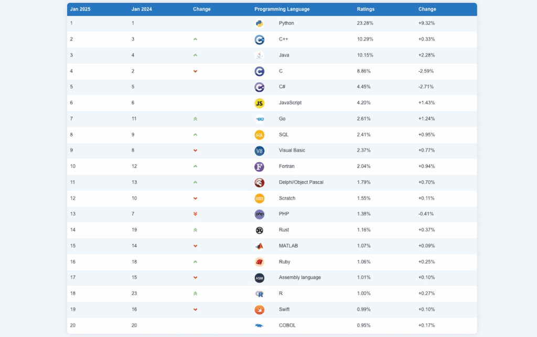
Task: Click the Go language logo
Action: click(259, 119)
